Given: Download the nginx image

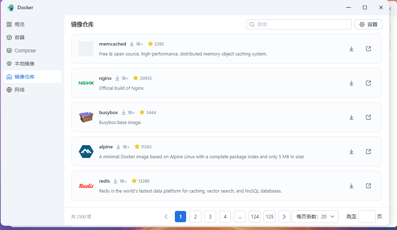Looking at the screenshot, I should 351,83.
